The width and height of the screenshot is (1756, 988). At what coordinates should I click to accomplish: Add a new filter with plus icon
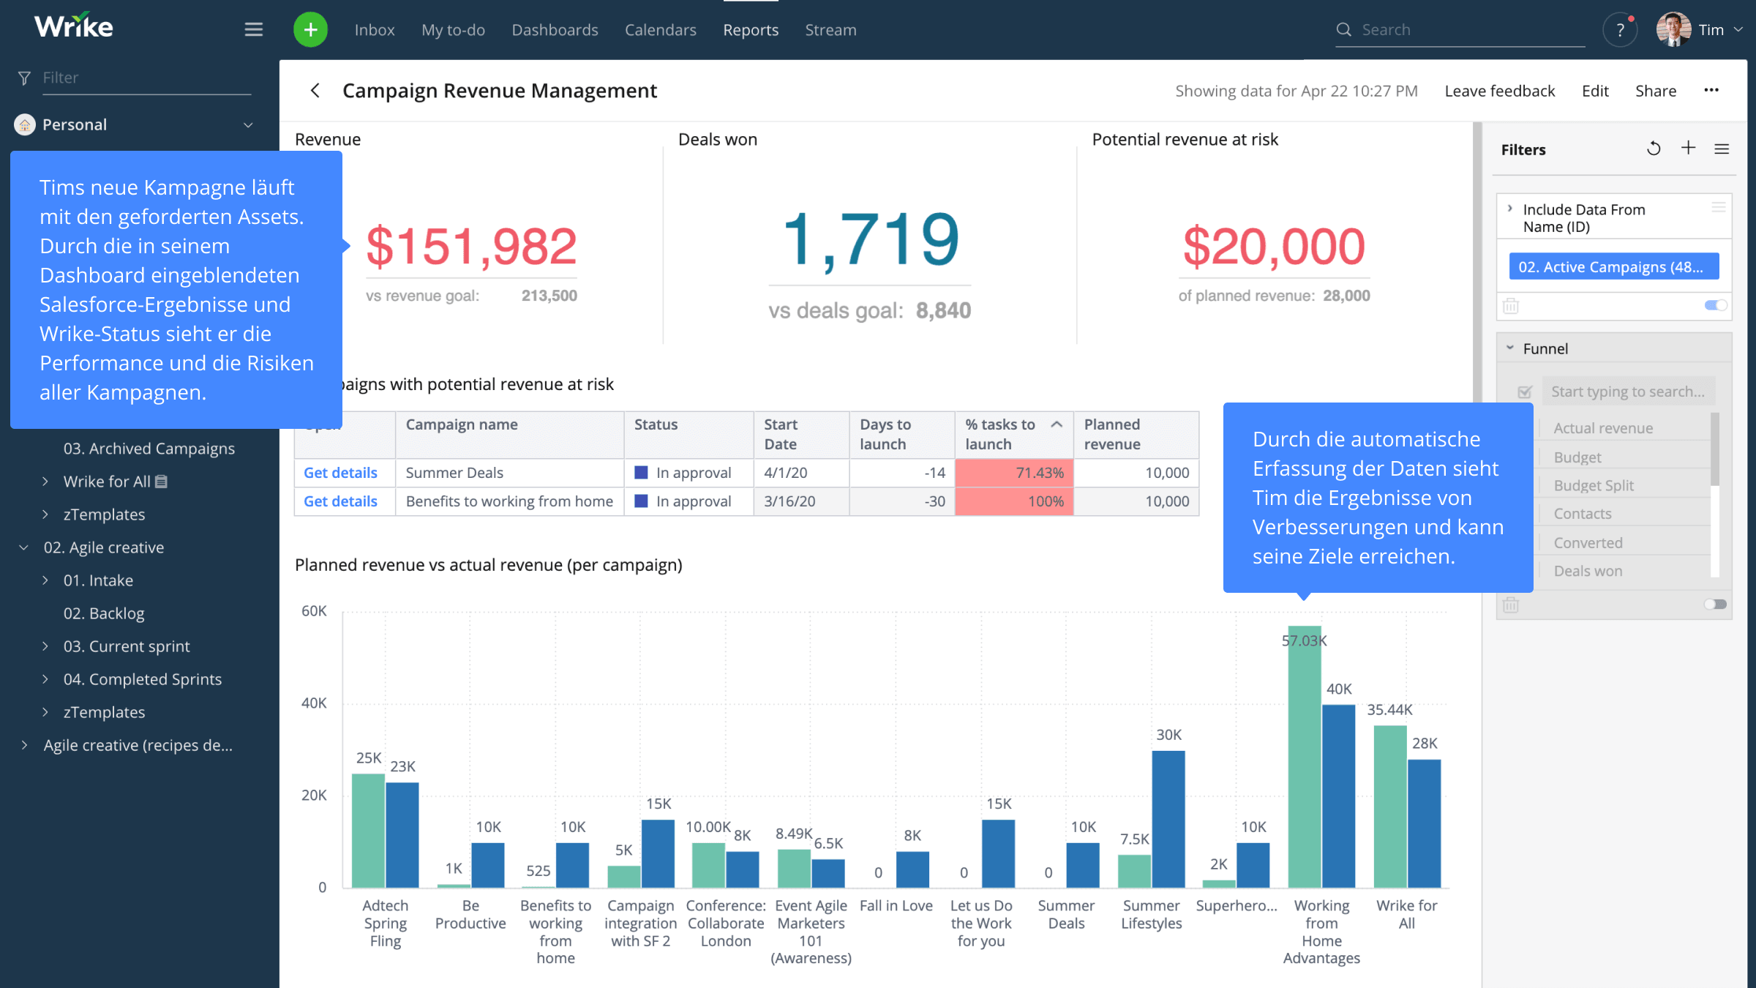tap(1688, 148)
